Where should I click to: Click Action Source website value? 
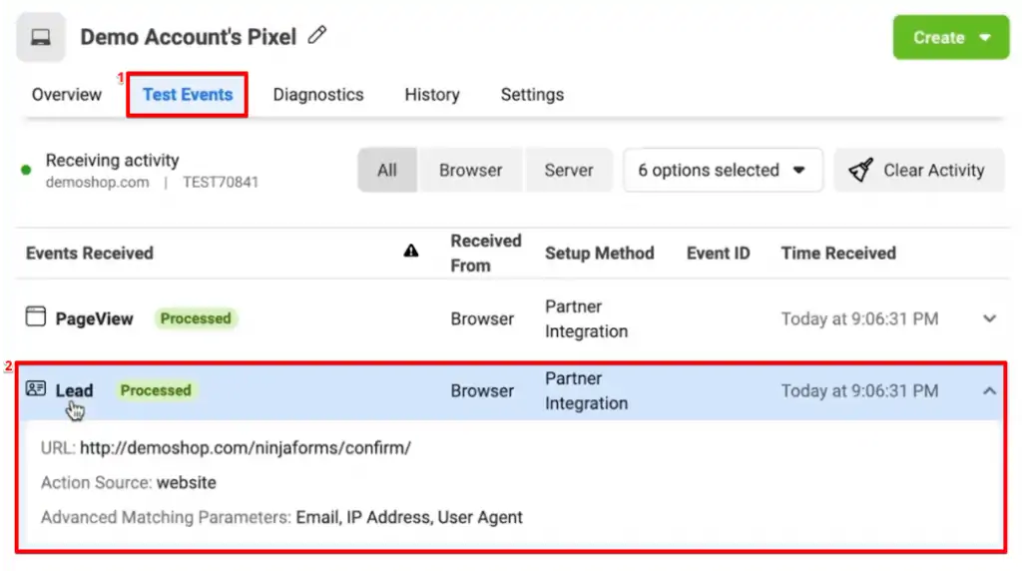point(187,482)
